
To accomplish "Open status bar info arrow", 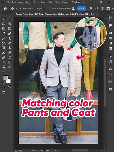I will (55, 151).
